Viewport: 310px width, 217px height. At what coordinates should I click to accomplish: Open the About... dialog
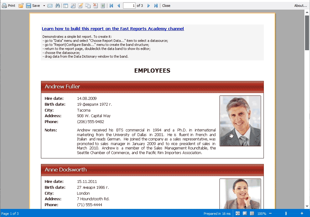(300, 6)
